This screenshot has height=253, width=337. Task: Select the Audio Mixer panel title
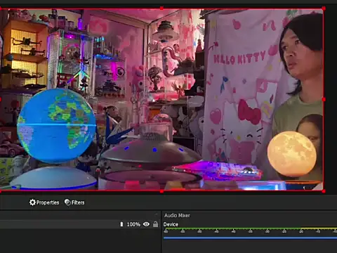point(177,215)
